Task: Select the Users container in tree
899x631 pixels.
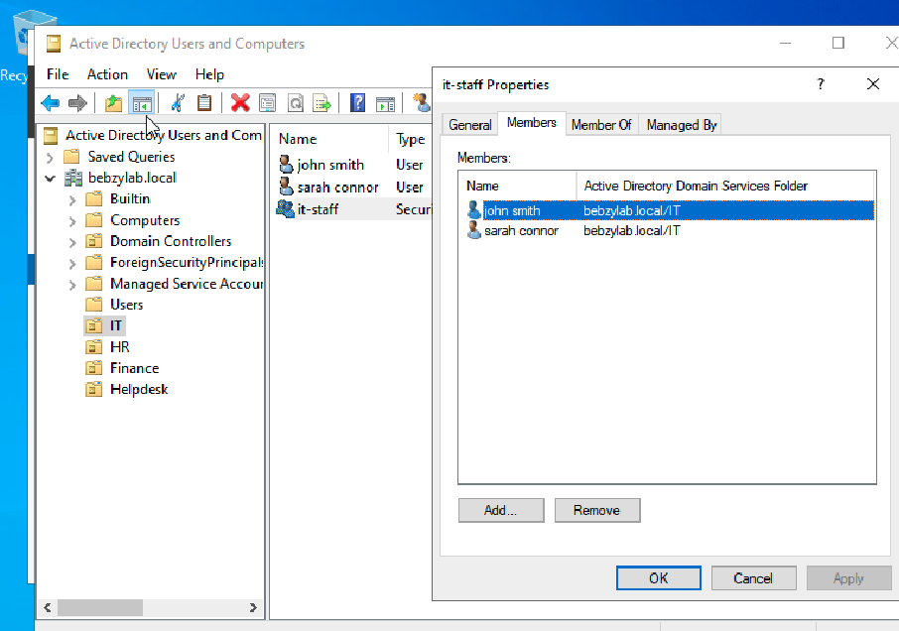Action: click(126, 305)
